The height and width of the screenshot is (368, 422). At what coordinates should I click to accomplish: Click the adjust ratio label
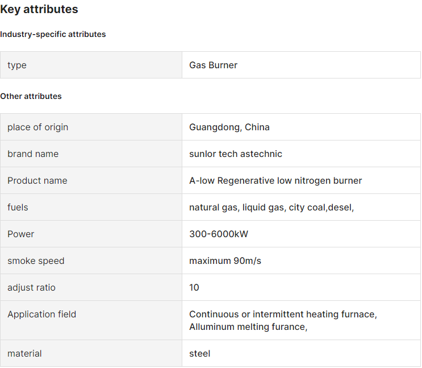click(31, 288)
